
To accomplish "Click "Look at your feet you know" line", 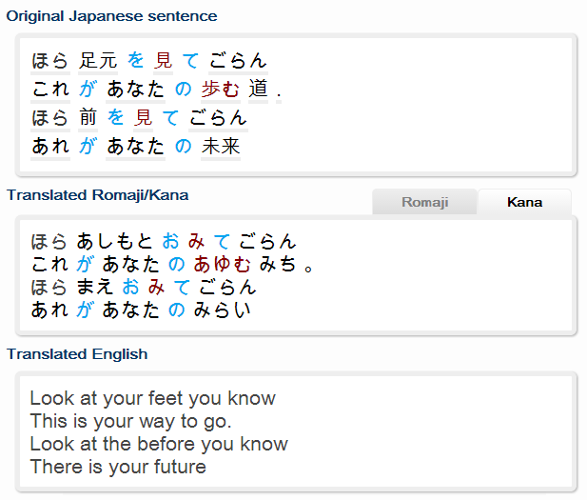I will [x=153, y=398].
